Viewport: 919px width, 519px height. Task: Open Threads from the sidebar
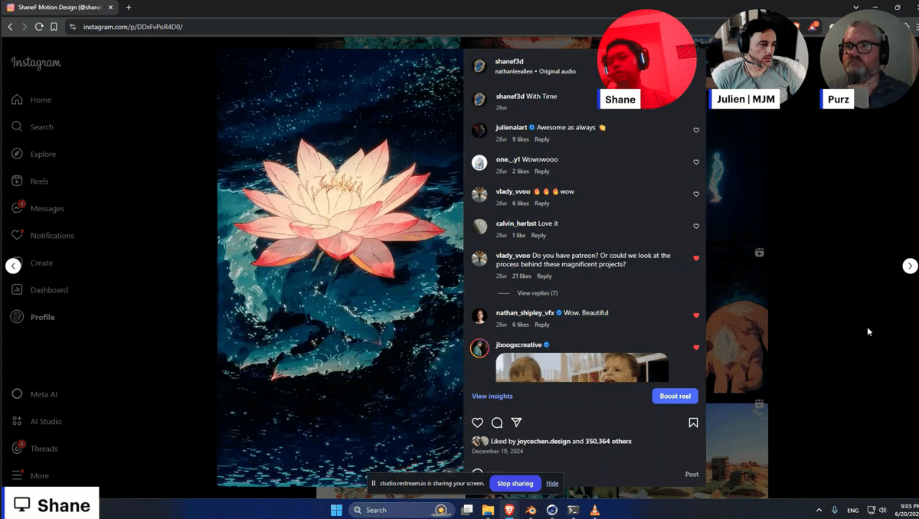[34, 449]
